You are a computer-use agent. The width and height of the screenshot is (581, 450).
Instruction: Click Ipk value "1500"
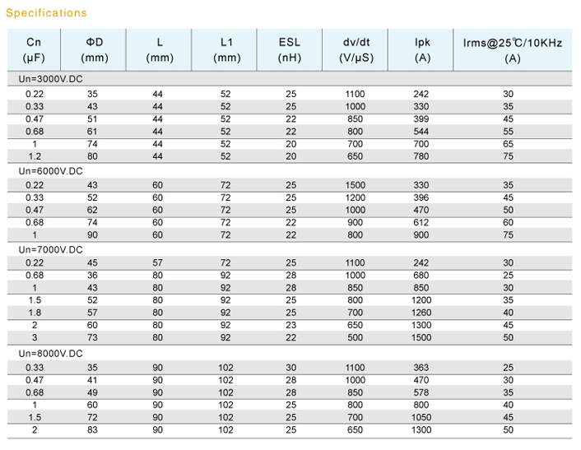[x=421, y=337]
